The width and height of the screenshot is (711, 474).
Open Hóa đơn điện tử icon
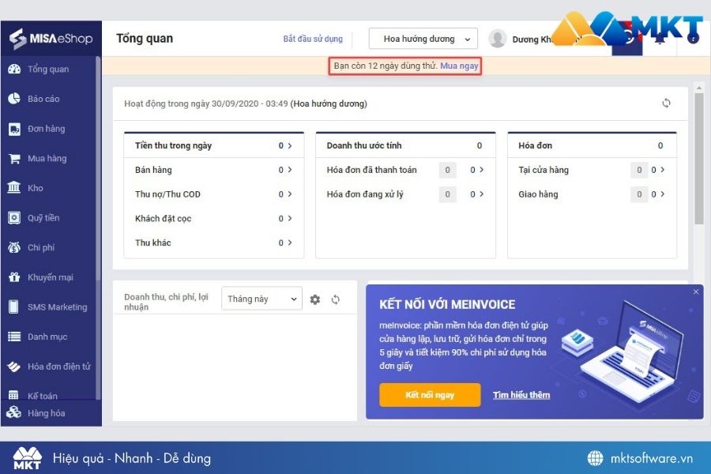14,366
